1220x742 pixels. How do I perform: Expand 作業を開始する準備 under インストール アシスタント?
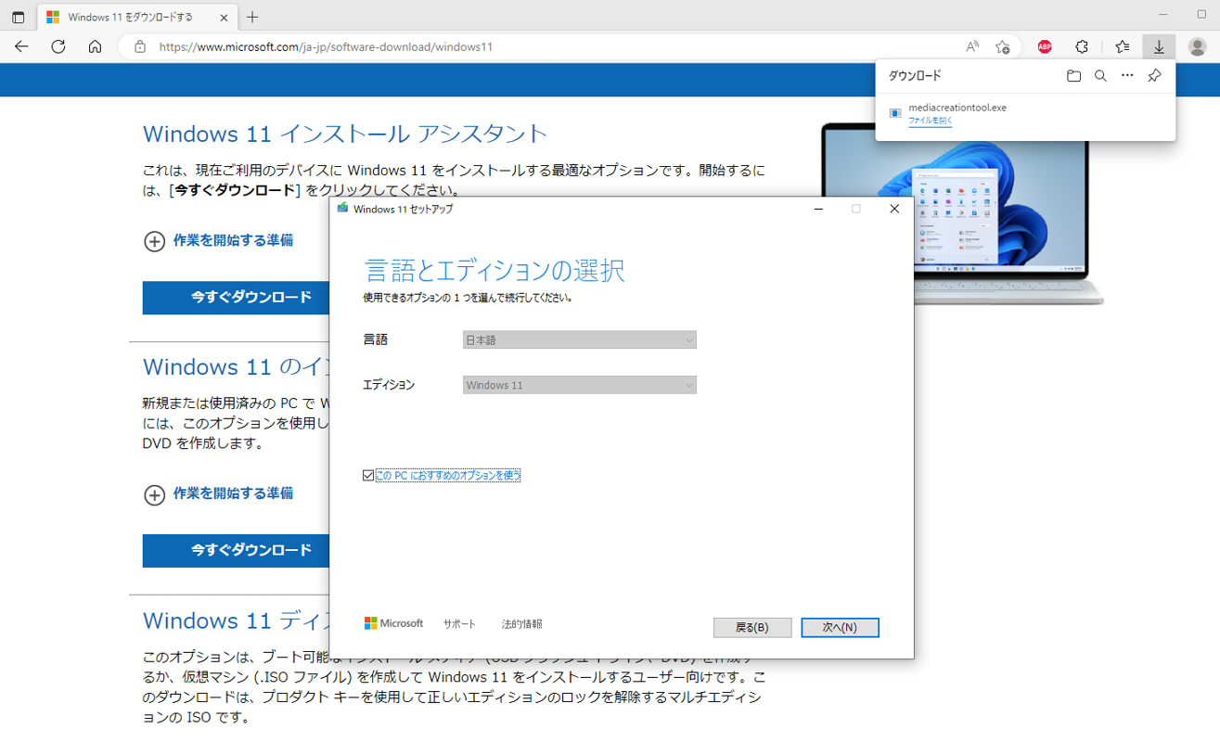point(219,240)
